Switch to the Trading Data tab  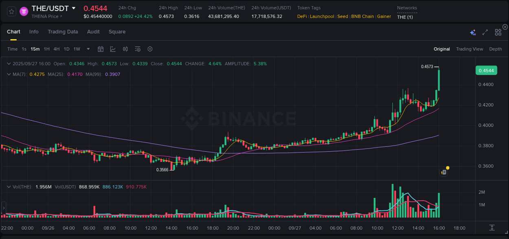pyautogui.click(x=63, y=31)
